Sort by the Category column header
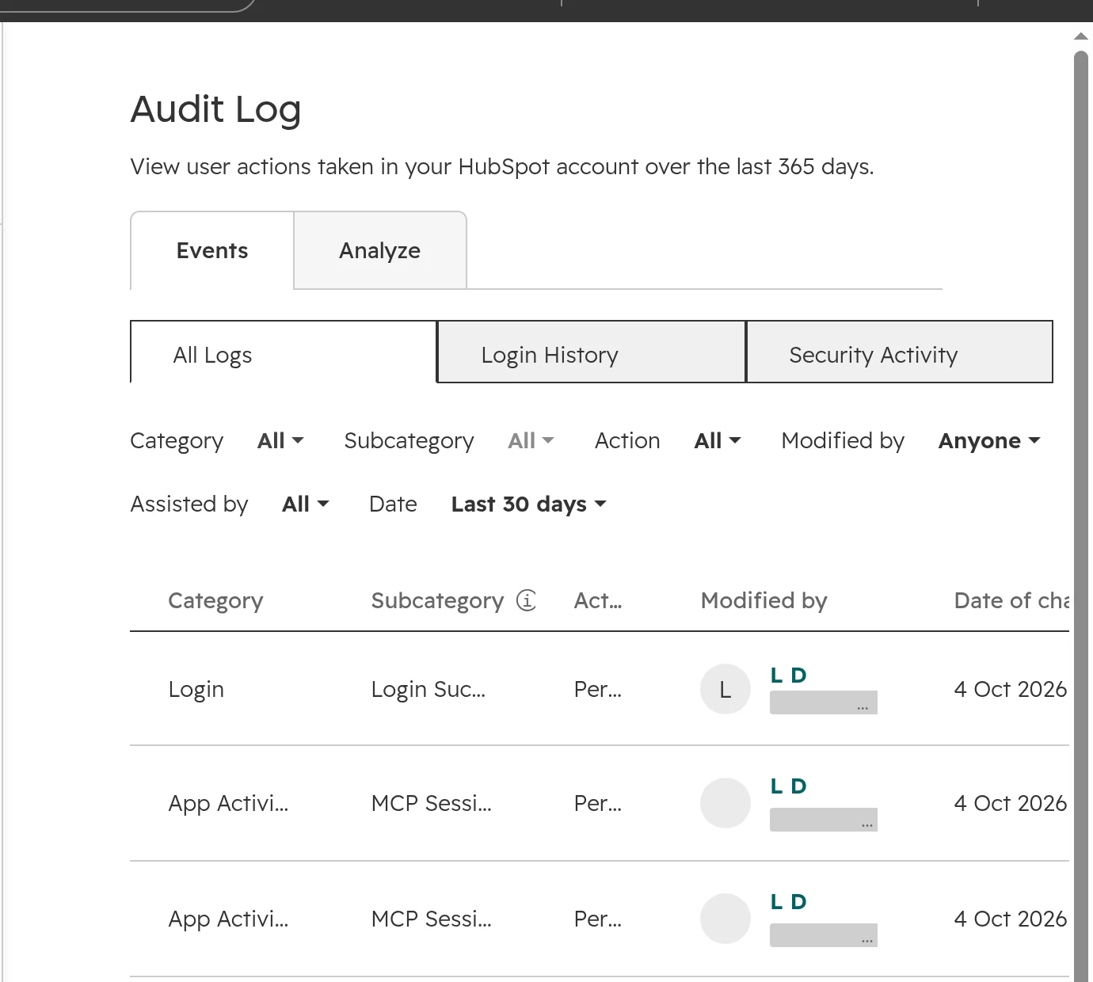The width and height of the screenshot is (1093, 982). 215,600
